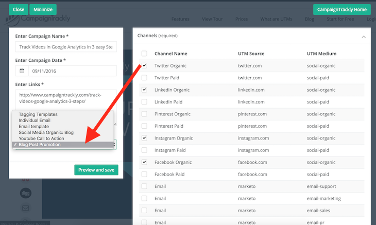Image resolution: width=376 pixels, height=225 pixels.
Task: Click the UTM Medium column header
Action: pos(321,54)
